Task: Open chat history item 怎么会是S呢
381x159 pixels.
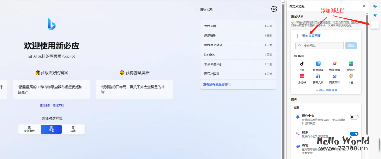Action: [238, 64]
